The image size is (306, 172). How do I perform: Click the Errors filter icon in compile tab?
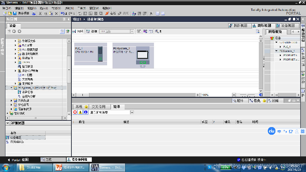tap(75, 112)
